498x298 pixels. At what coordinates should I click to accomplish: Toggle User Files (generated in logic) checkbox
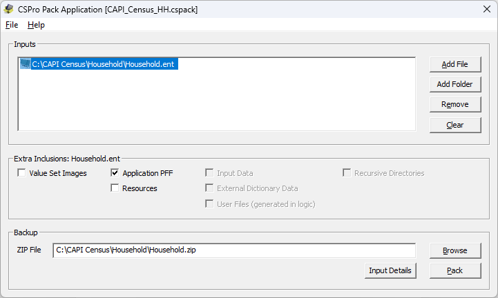210,203
